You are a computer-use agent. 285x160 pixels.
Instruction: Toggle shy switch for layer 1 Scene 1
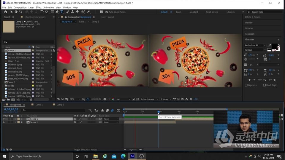(x=75, y=119)
